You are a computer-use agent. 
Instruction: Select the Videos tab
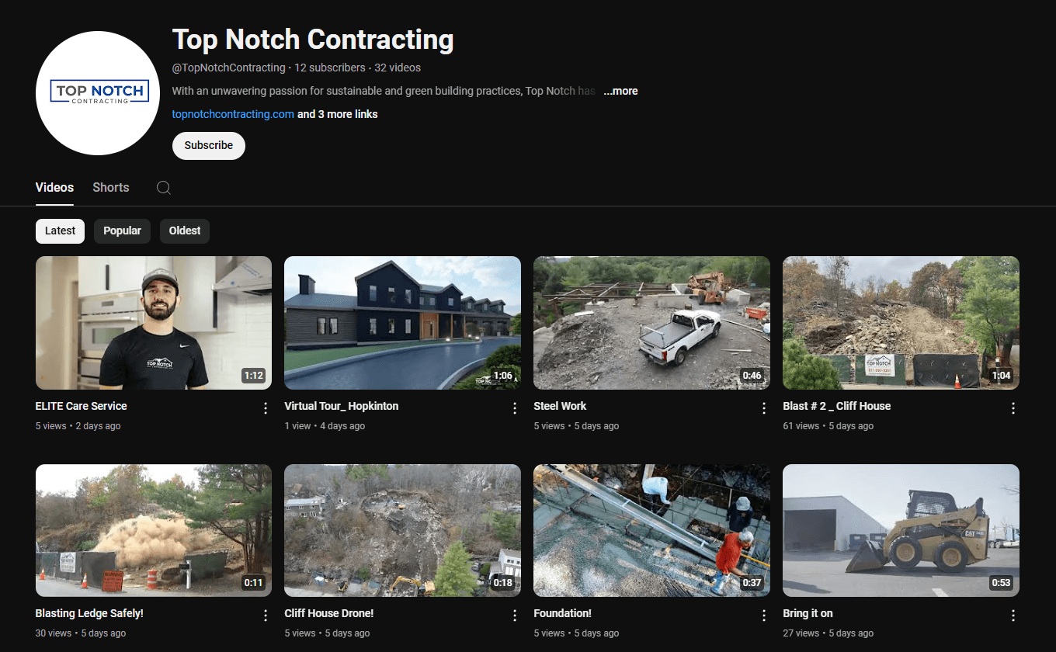coord(54,188)
